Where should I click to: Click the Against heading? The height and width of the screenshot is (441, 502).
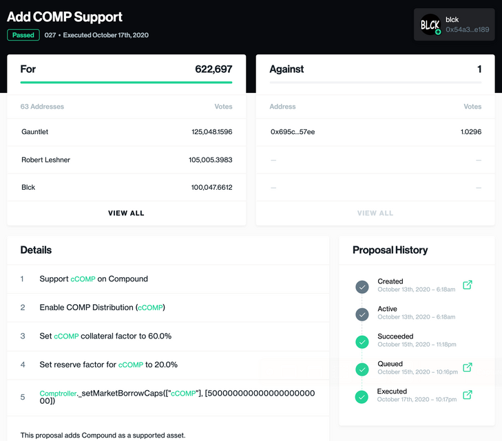point(286,69)
